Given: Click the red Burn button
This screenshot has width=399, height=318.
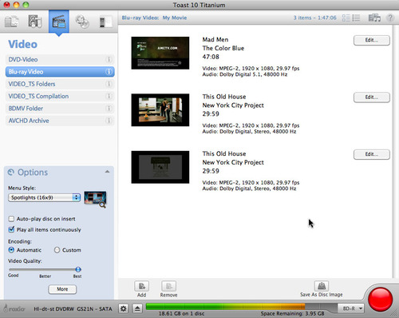Looking at the screenshot, I should pyautogui.click(x=381, y=299).
